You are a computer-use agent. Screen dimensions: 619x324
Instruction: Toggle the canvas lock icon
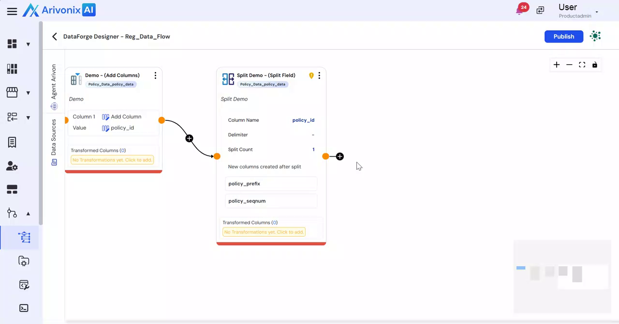point(595,65)
